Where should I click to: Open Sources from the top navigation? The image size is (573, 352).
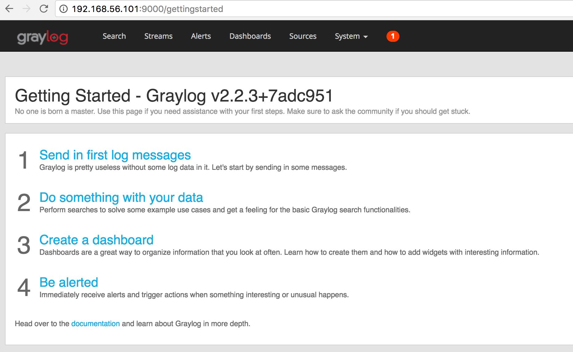click(x=303, y=36)
